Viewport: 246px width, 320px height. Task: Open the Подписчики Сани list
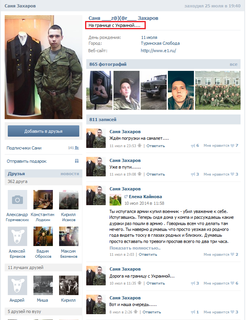pos(24,148)
